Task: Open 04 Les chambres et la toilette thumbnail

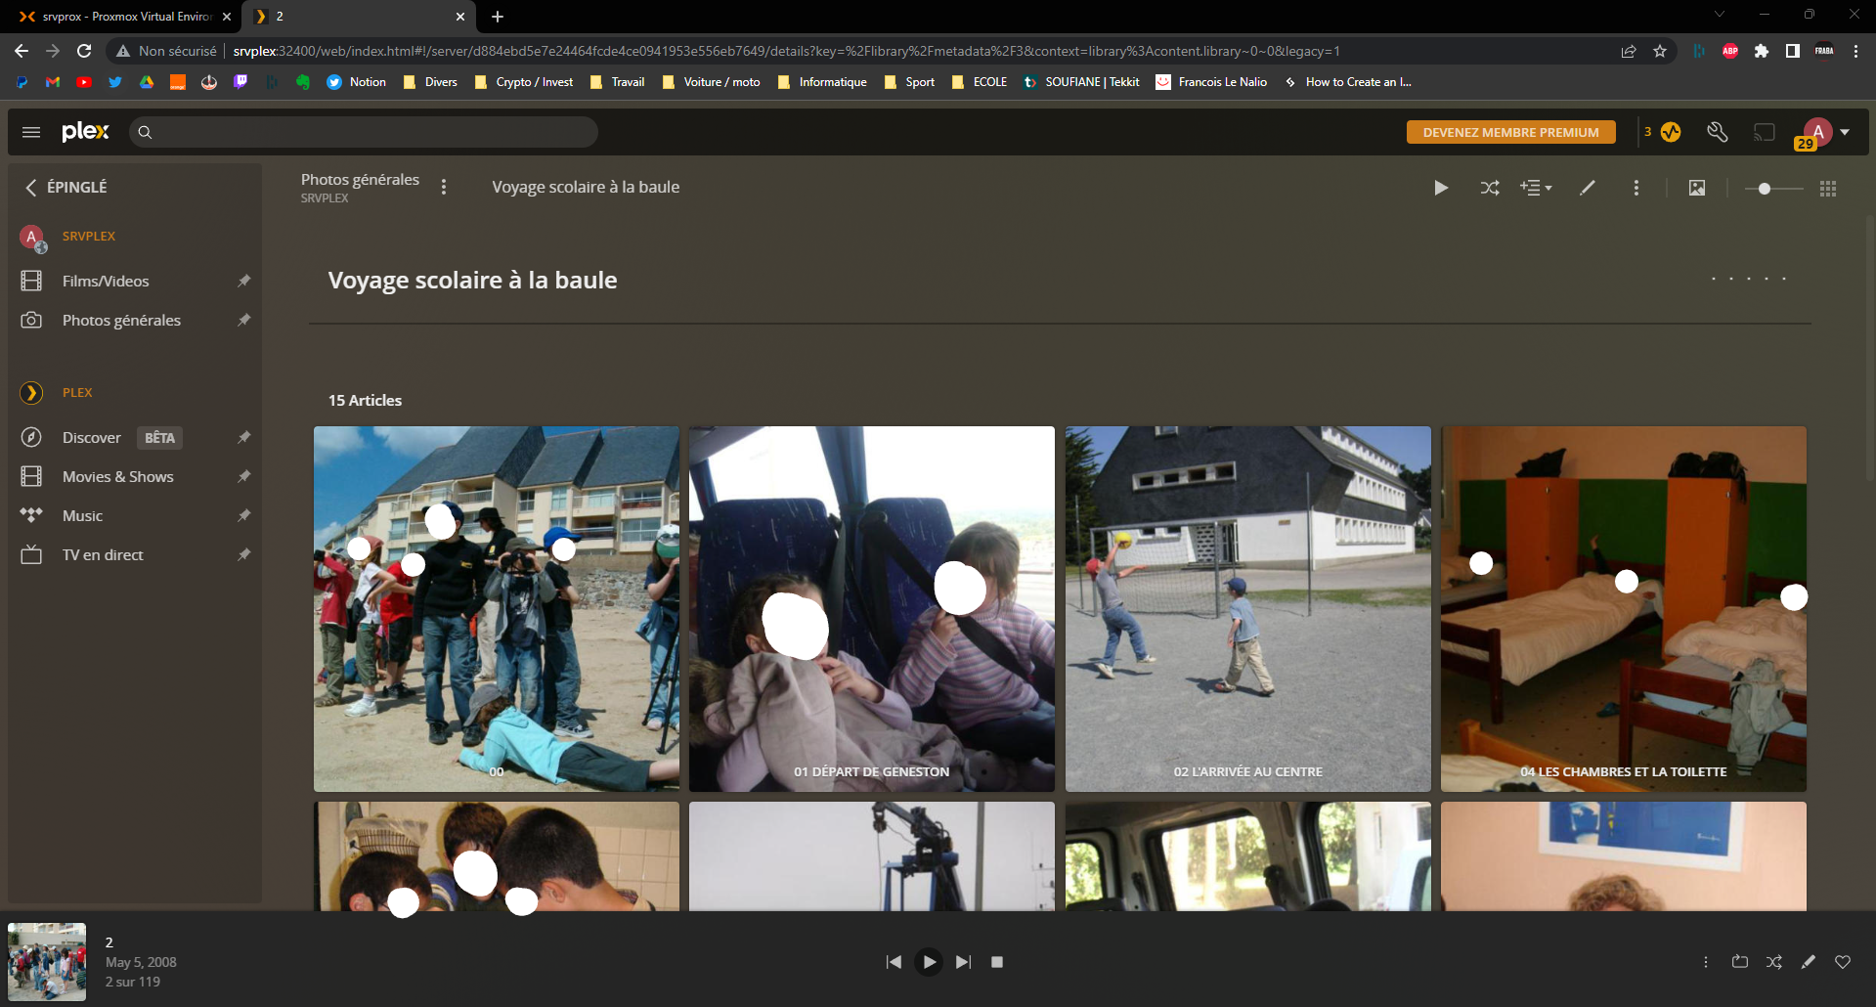Action: point(1624,608)
